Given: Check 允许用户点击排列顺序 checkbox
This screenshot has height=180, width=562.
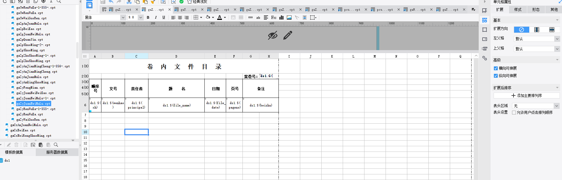Looking at the screenshot, I should click(x=514, y=112).
